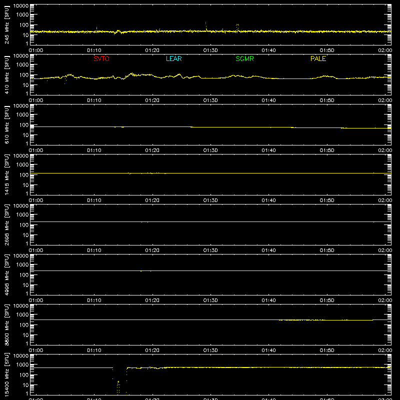Select the 2695 MHz [SFU] axis title
The height and width of the screenshot is (400, 400).
(x=7, y=224)
